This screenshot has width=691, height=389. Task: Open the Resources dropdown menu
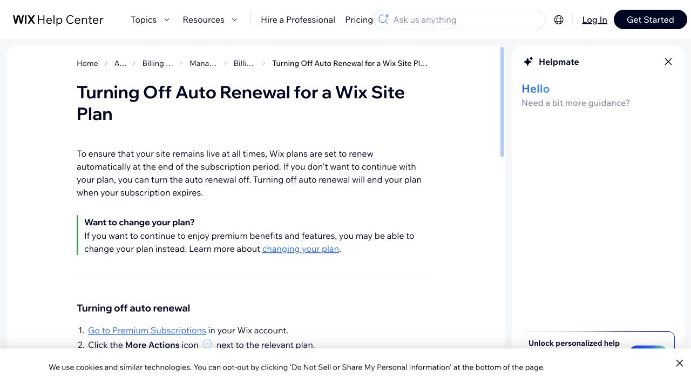tap(210, 19)
